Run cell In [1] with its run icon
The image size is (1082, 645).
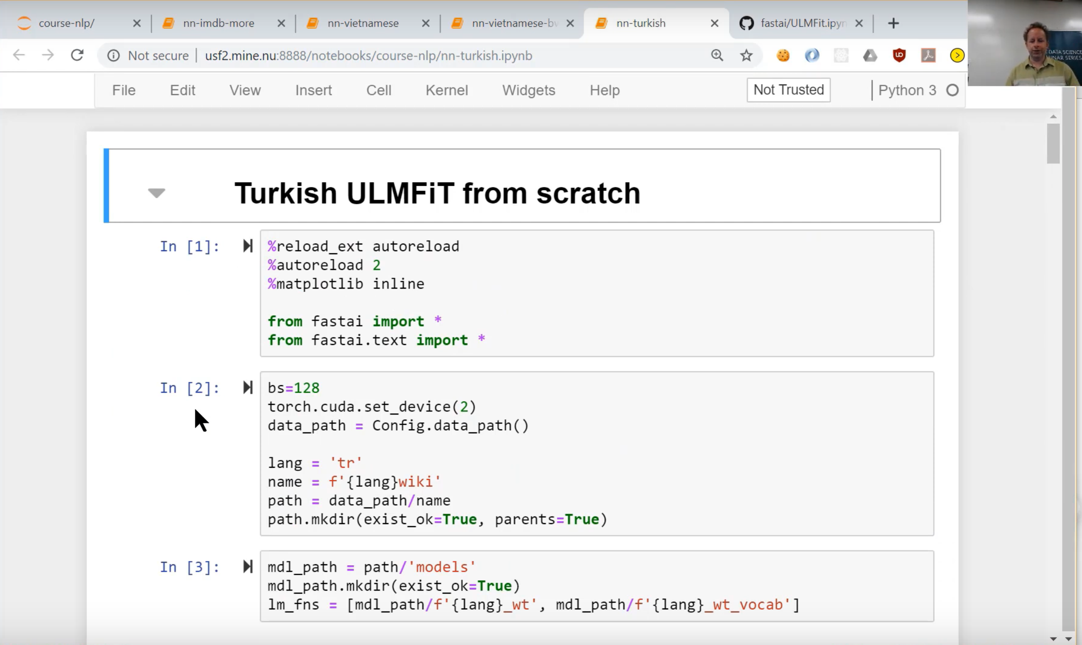tap(248, 246)
